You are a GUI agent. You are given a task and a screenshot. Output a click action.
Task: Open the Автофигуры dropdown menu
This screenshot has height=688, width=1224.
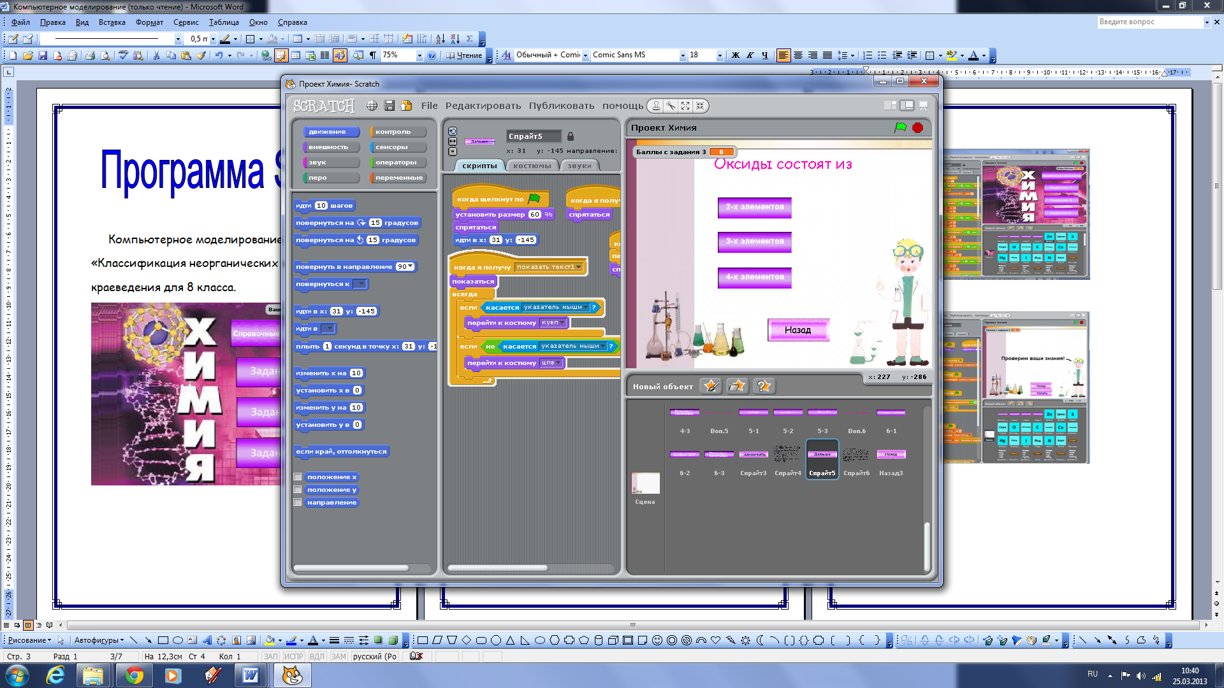[x=99, y=640]
